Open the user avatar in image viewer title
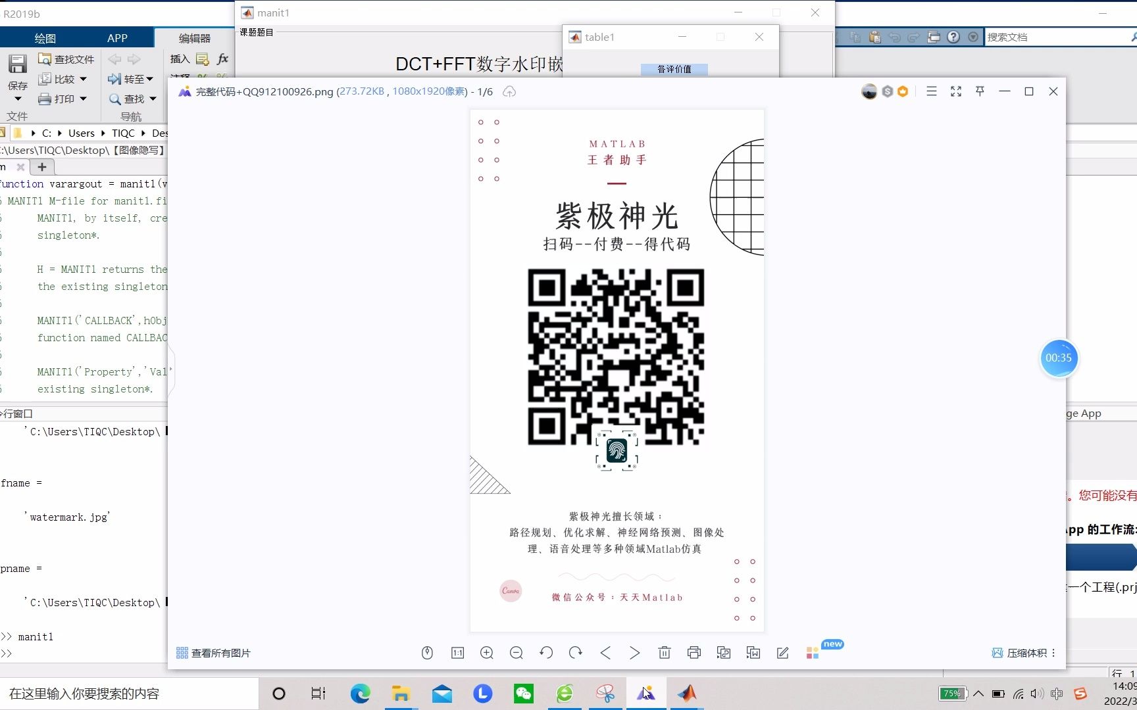Image resolution: width=1137 pixels, height=710 pixels. pos(869,91)
